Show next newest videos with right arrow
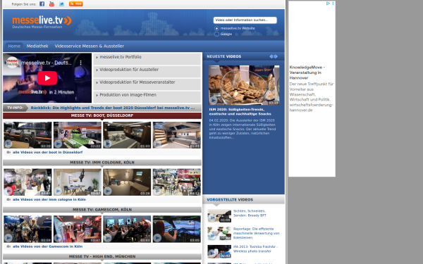This screenshot has width=423, height=264. (276, 56)
